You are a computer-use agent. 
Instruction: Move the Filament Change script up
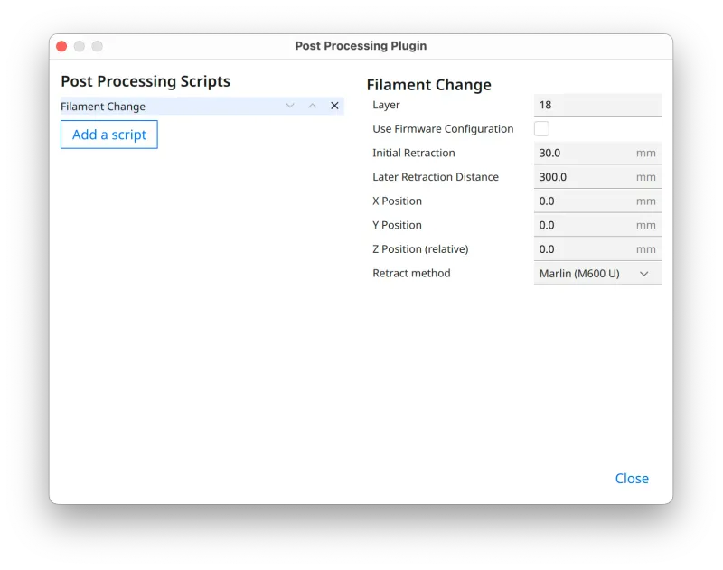313,106
